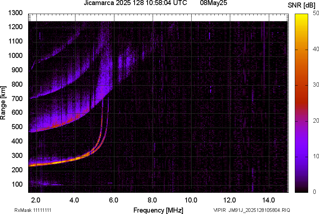
Task: Click range tick label 100
Action: (x=17, y=184)
